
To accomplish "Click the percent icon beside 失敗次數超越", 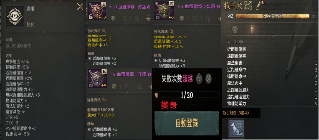I will [208, 79].
